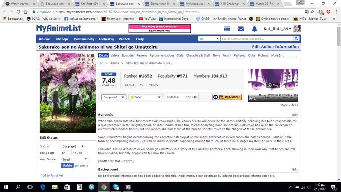Image resolution: width=341 pixels, height=192 pixels.
Task: Show more bookmarks with the chevron
Action: (334, 19)
